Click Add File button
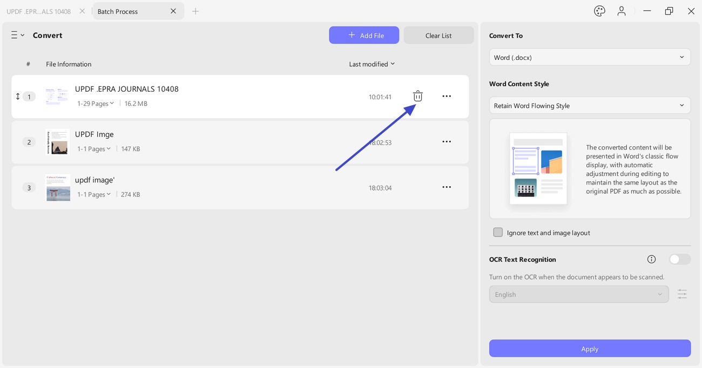Viewport: 702px width, 368px height. point(364,35)
